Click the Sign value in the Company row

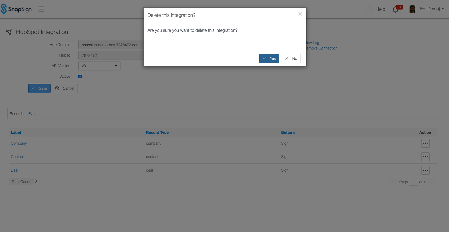[285, 143]
